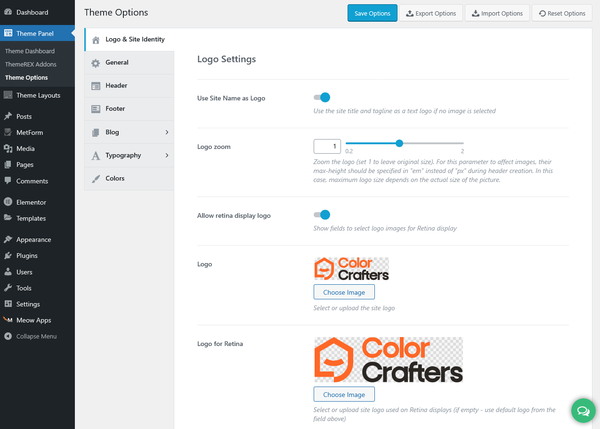Viewport: 600px width, 429px height.
Task: Click the Dashboard gauge icon
Action: (x=8, y=12)
